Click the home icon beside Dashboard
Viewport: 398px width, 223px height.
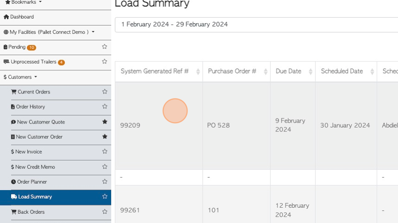(6, 17)
